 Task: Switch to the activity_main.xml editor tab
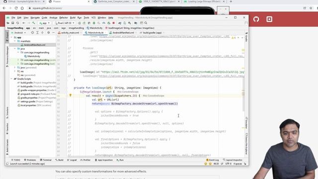coord(70,32)
